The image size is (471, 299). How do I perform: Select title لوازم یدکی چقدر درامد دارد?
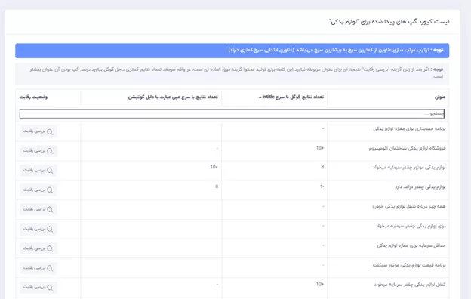tap(420, 187)
